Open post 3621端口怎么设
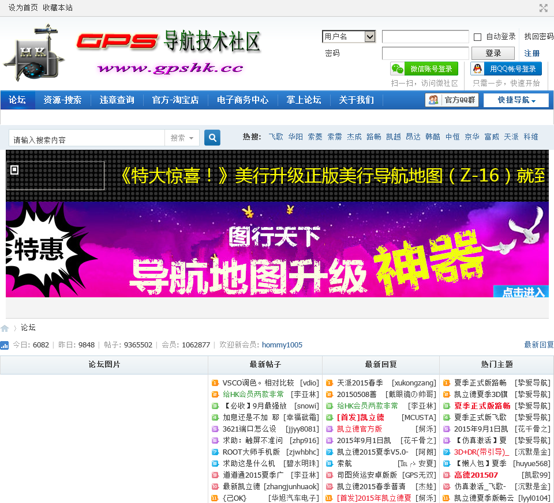This screenshot has width=554, height=503. (249, 429)
